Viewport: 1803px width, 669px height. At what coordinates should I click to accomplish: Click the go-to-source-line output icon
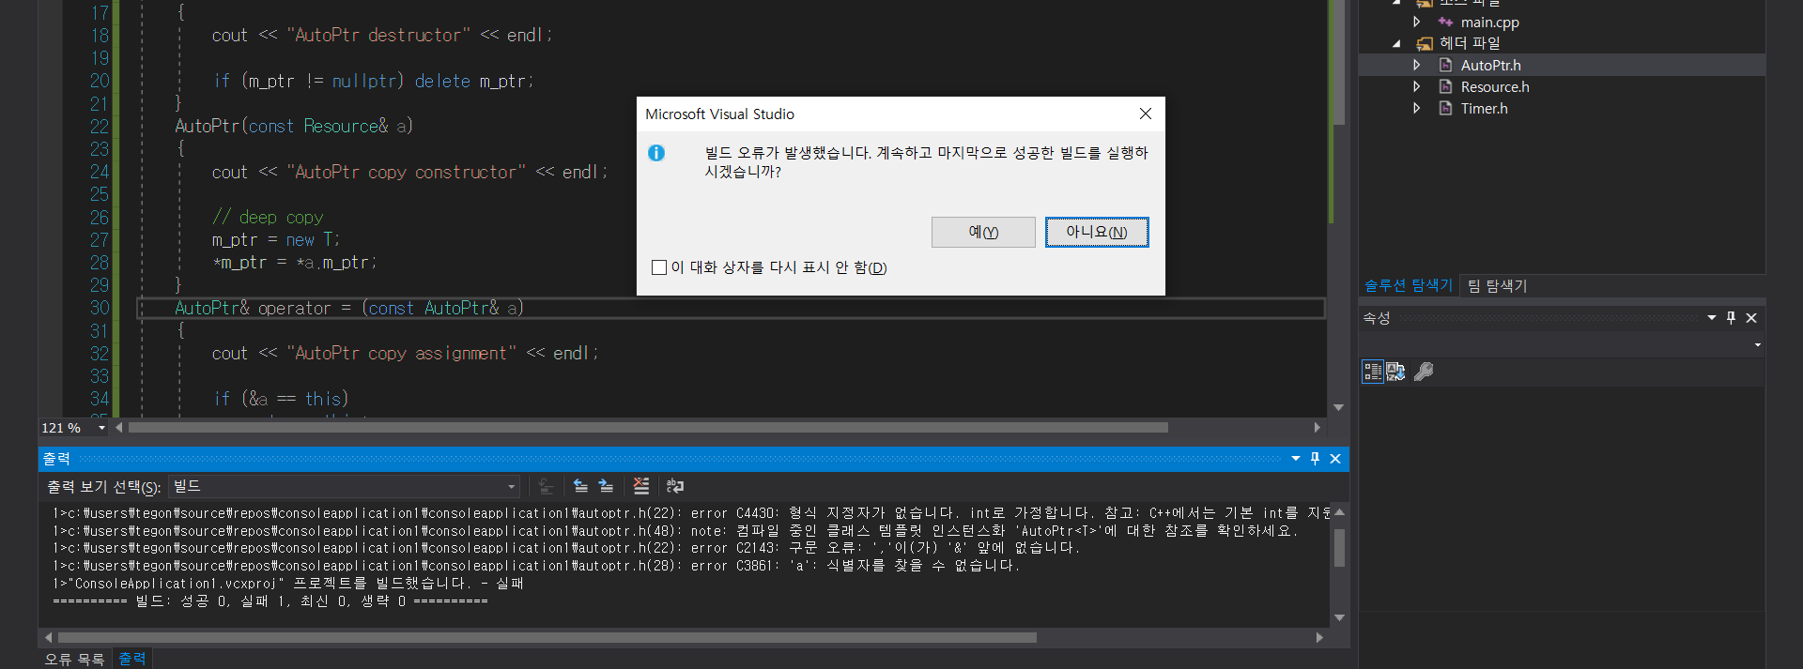[x=546, y=486]
